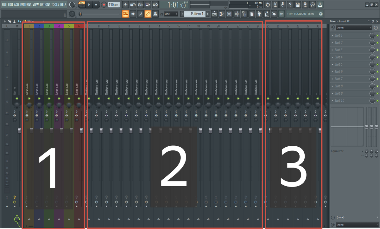Expand Slot 7 effect menu arrow
This screenshot has height=229, width=380.
coord(332,79)
